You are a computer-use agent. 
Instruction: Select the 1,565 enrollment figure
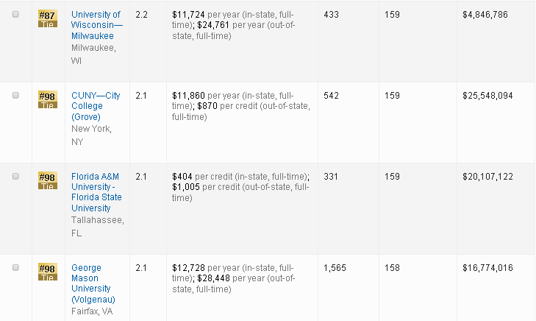[335, 268]
